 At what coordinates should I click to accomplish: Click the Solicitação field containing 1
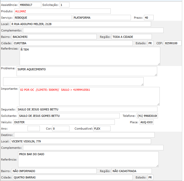(x=64, y=5)
